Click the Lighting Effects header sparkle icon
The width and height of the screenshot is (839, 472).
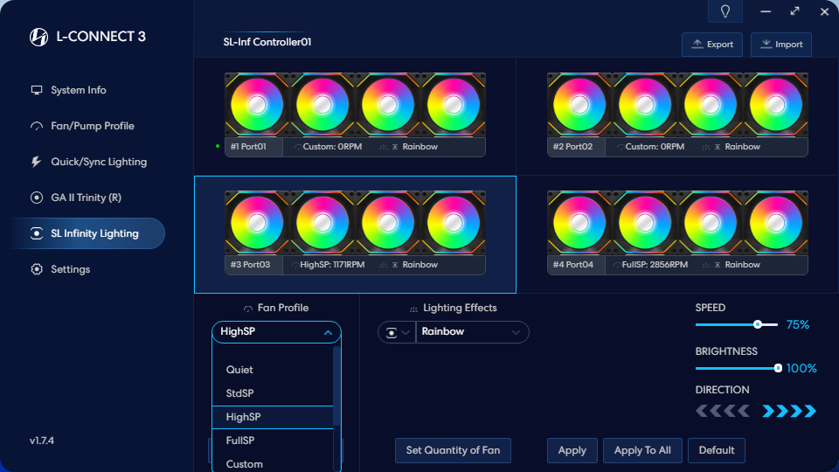413,309
